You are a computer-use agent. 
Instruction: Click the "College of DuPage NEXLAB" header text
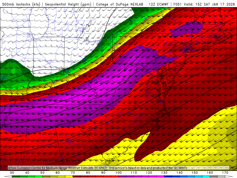[x=120, y=4]
